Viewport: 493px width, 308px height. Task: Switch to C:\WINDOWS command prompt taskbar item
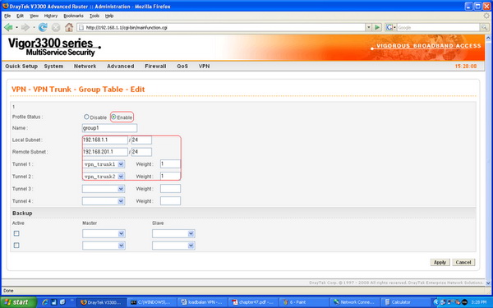[x=153, y=302]
